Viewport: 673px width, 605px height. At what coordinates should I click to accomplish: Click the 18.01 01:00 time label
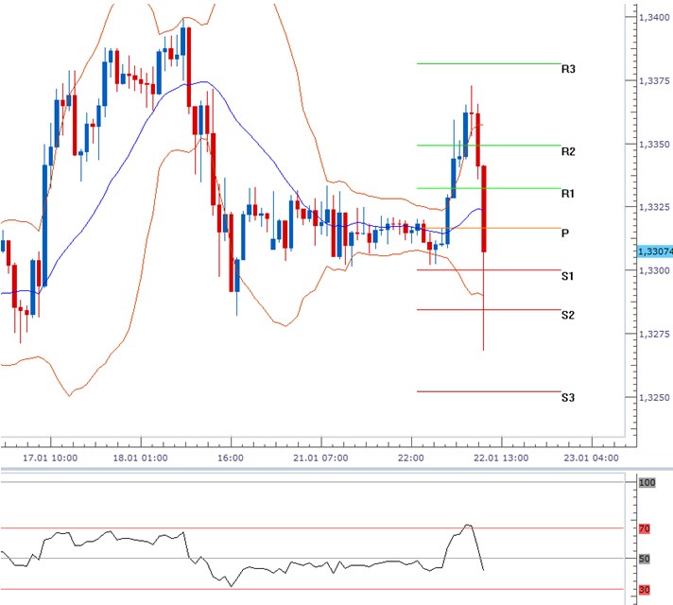pyautogui.click(x=140, y=458)
